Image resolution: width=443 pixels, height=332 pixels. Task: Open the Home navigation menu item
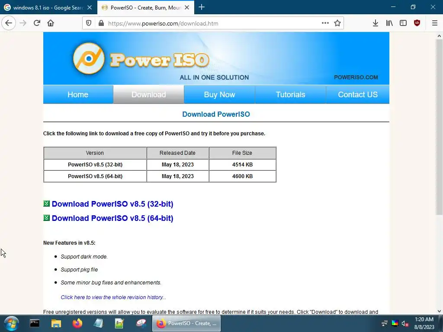click(x=78, y=95)
